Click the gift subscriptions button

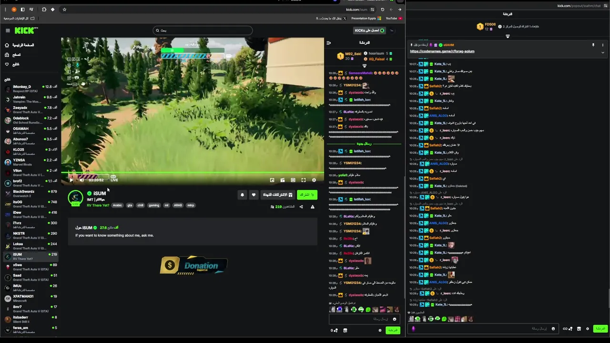pyautogui.click(x=278, y=195)
